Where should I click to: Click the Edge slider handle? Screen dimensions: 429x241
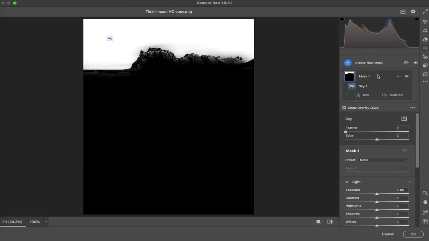click(377, 139)
